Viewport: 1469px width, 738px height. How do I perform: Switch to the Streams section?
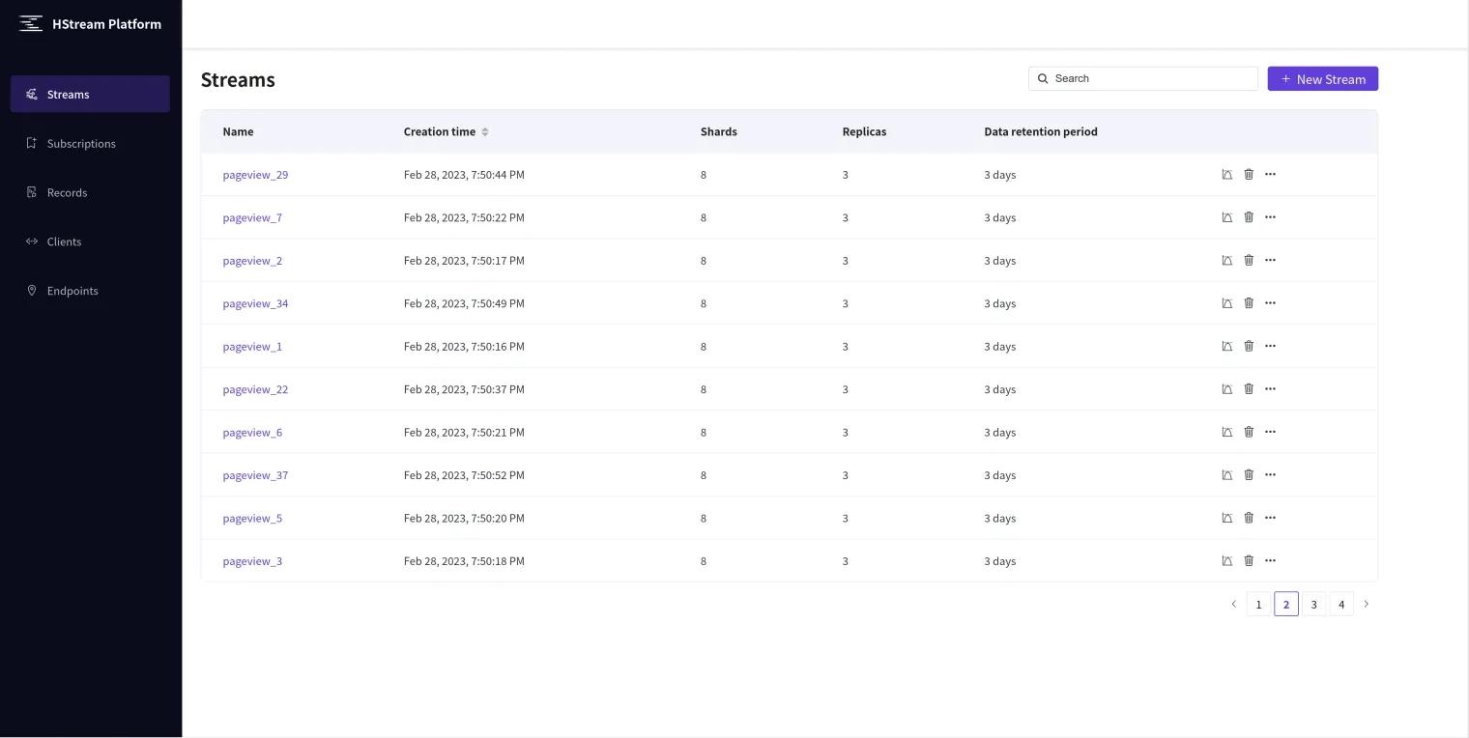coord(68,94)
